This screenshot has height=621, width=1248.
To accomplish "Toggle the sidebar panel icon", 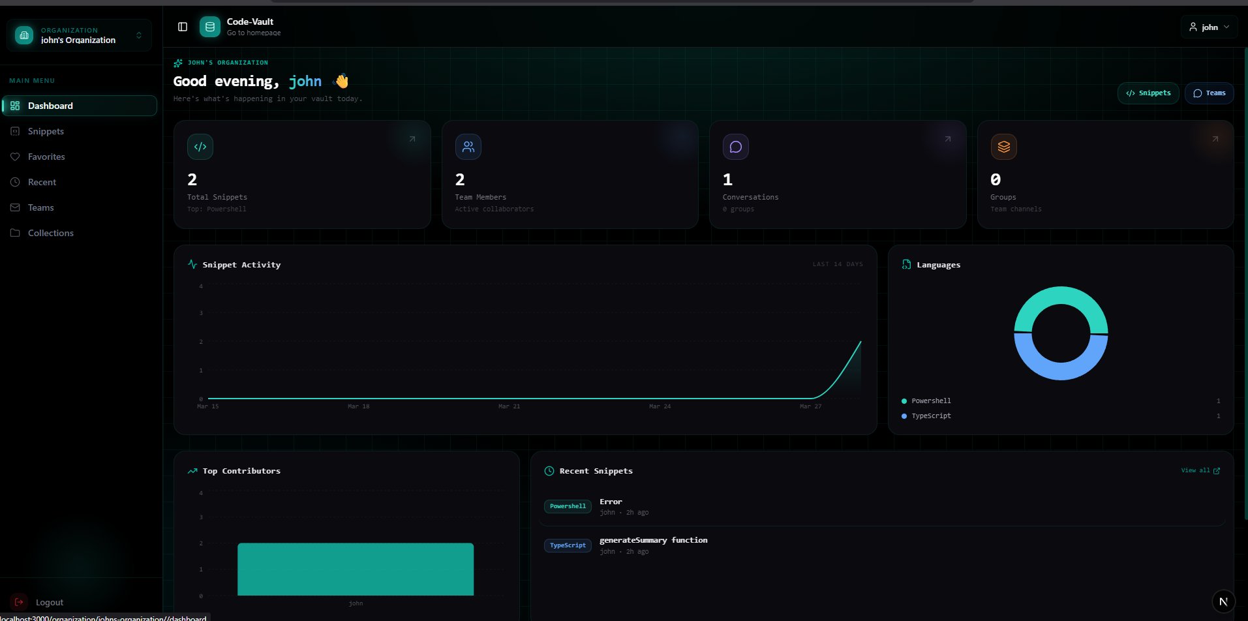I will (183, 27).
